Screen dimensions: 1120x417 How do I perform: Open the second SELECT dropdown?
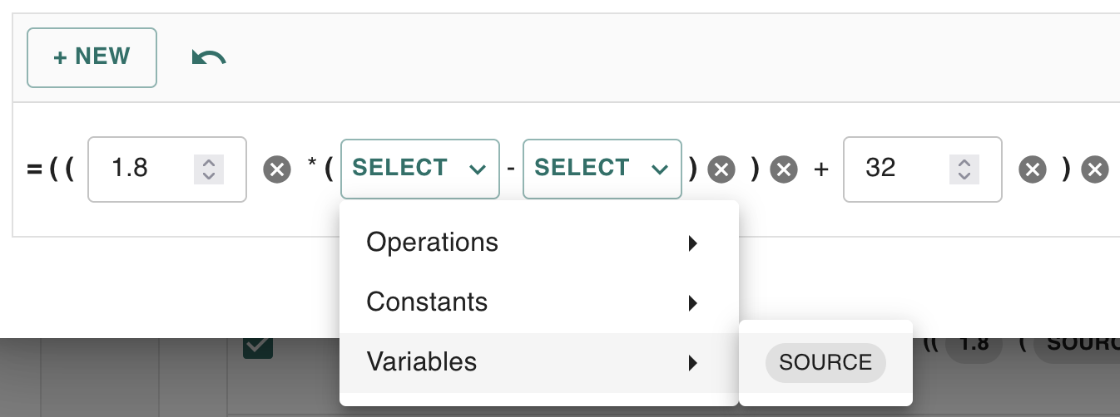click(602, 169)
